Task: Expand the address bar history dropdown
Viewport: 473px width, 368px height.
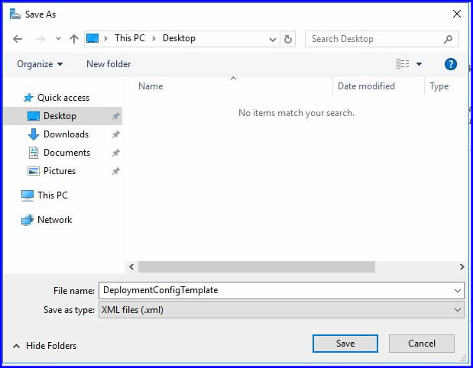Action: pyautogui.click(x=274, y=39)
